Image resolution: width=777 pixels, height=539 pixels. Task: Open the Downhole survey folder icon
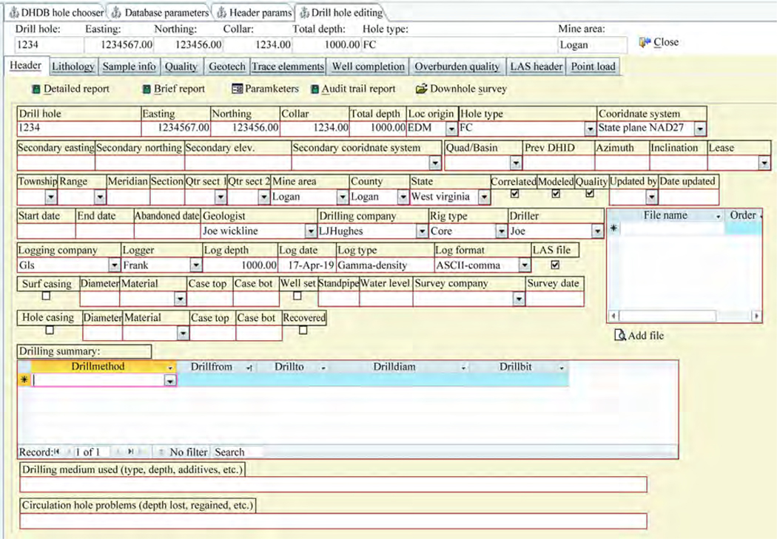[422, 89]
